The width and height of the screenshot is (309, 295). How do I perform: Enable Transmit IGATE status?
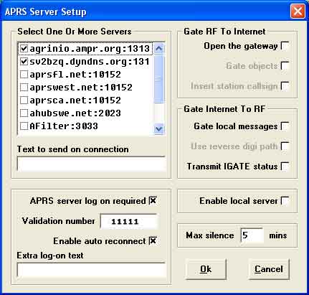[285, 167]
